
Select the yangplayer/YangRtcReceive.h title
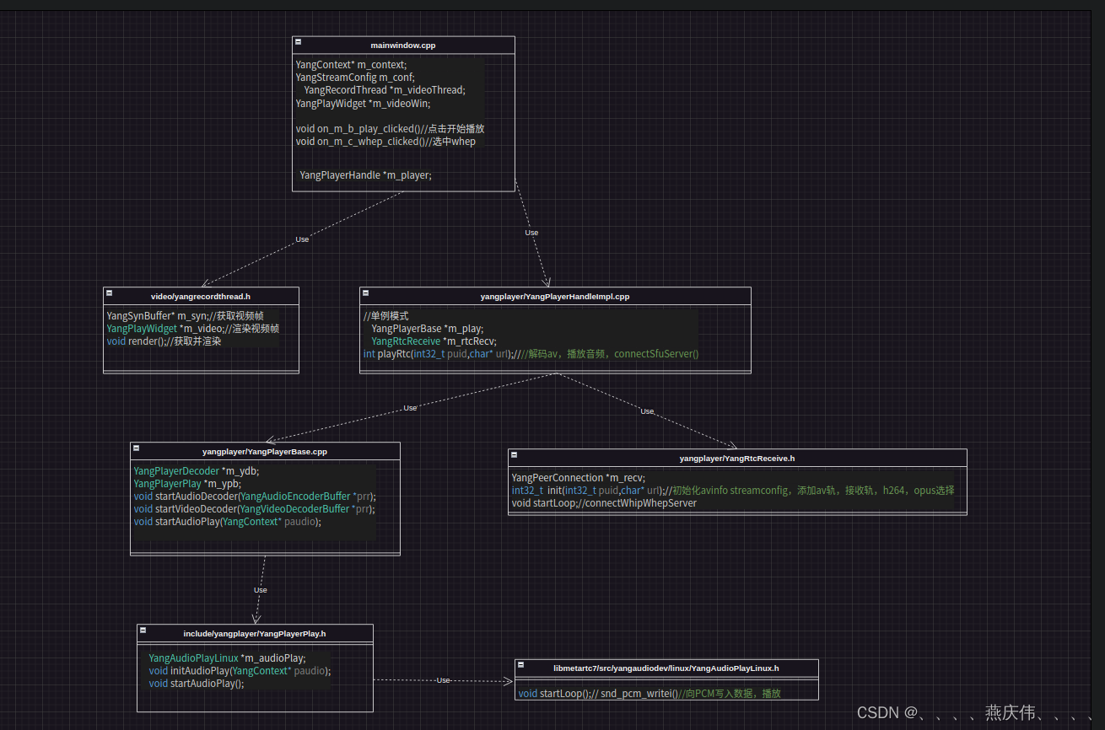(x=737, y=459)
